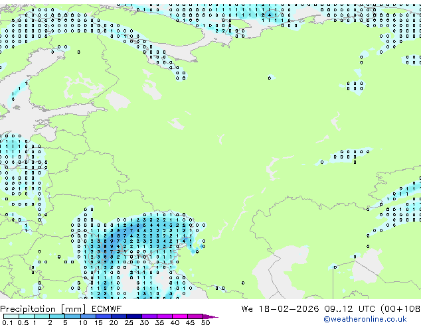Click the legend label '25'
This screenshot has width=421, height=325.
[129, 322]
